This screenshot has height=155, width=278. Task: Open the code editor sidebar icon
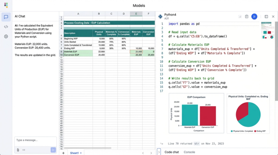click(6, 27)
